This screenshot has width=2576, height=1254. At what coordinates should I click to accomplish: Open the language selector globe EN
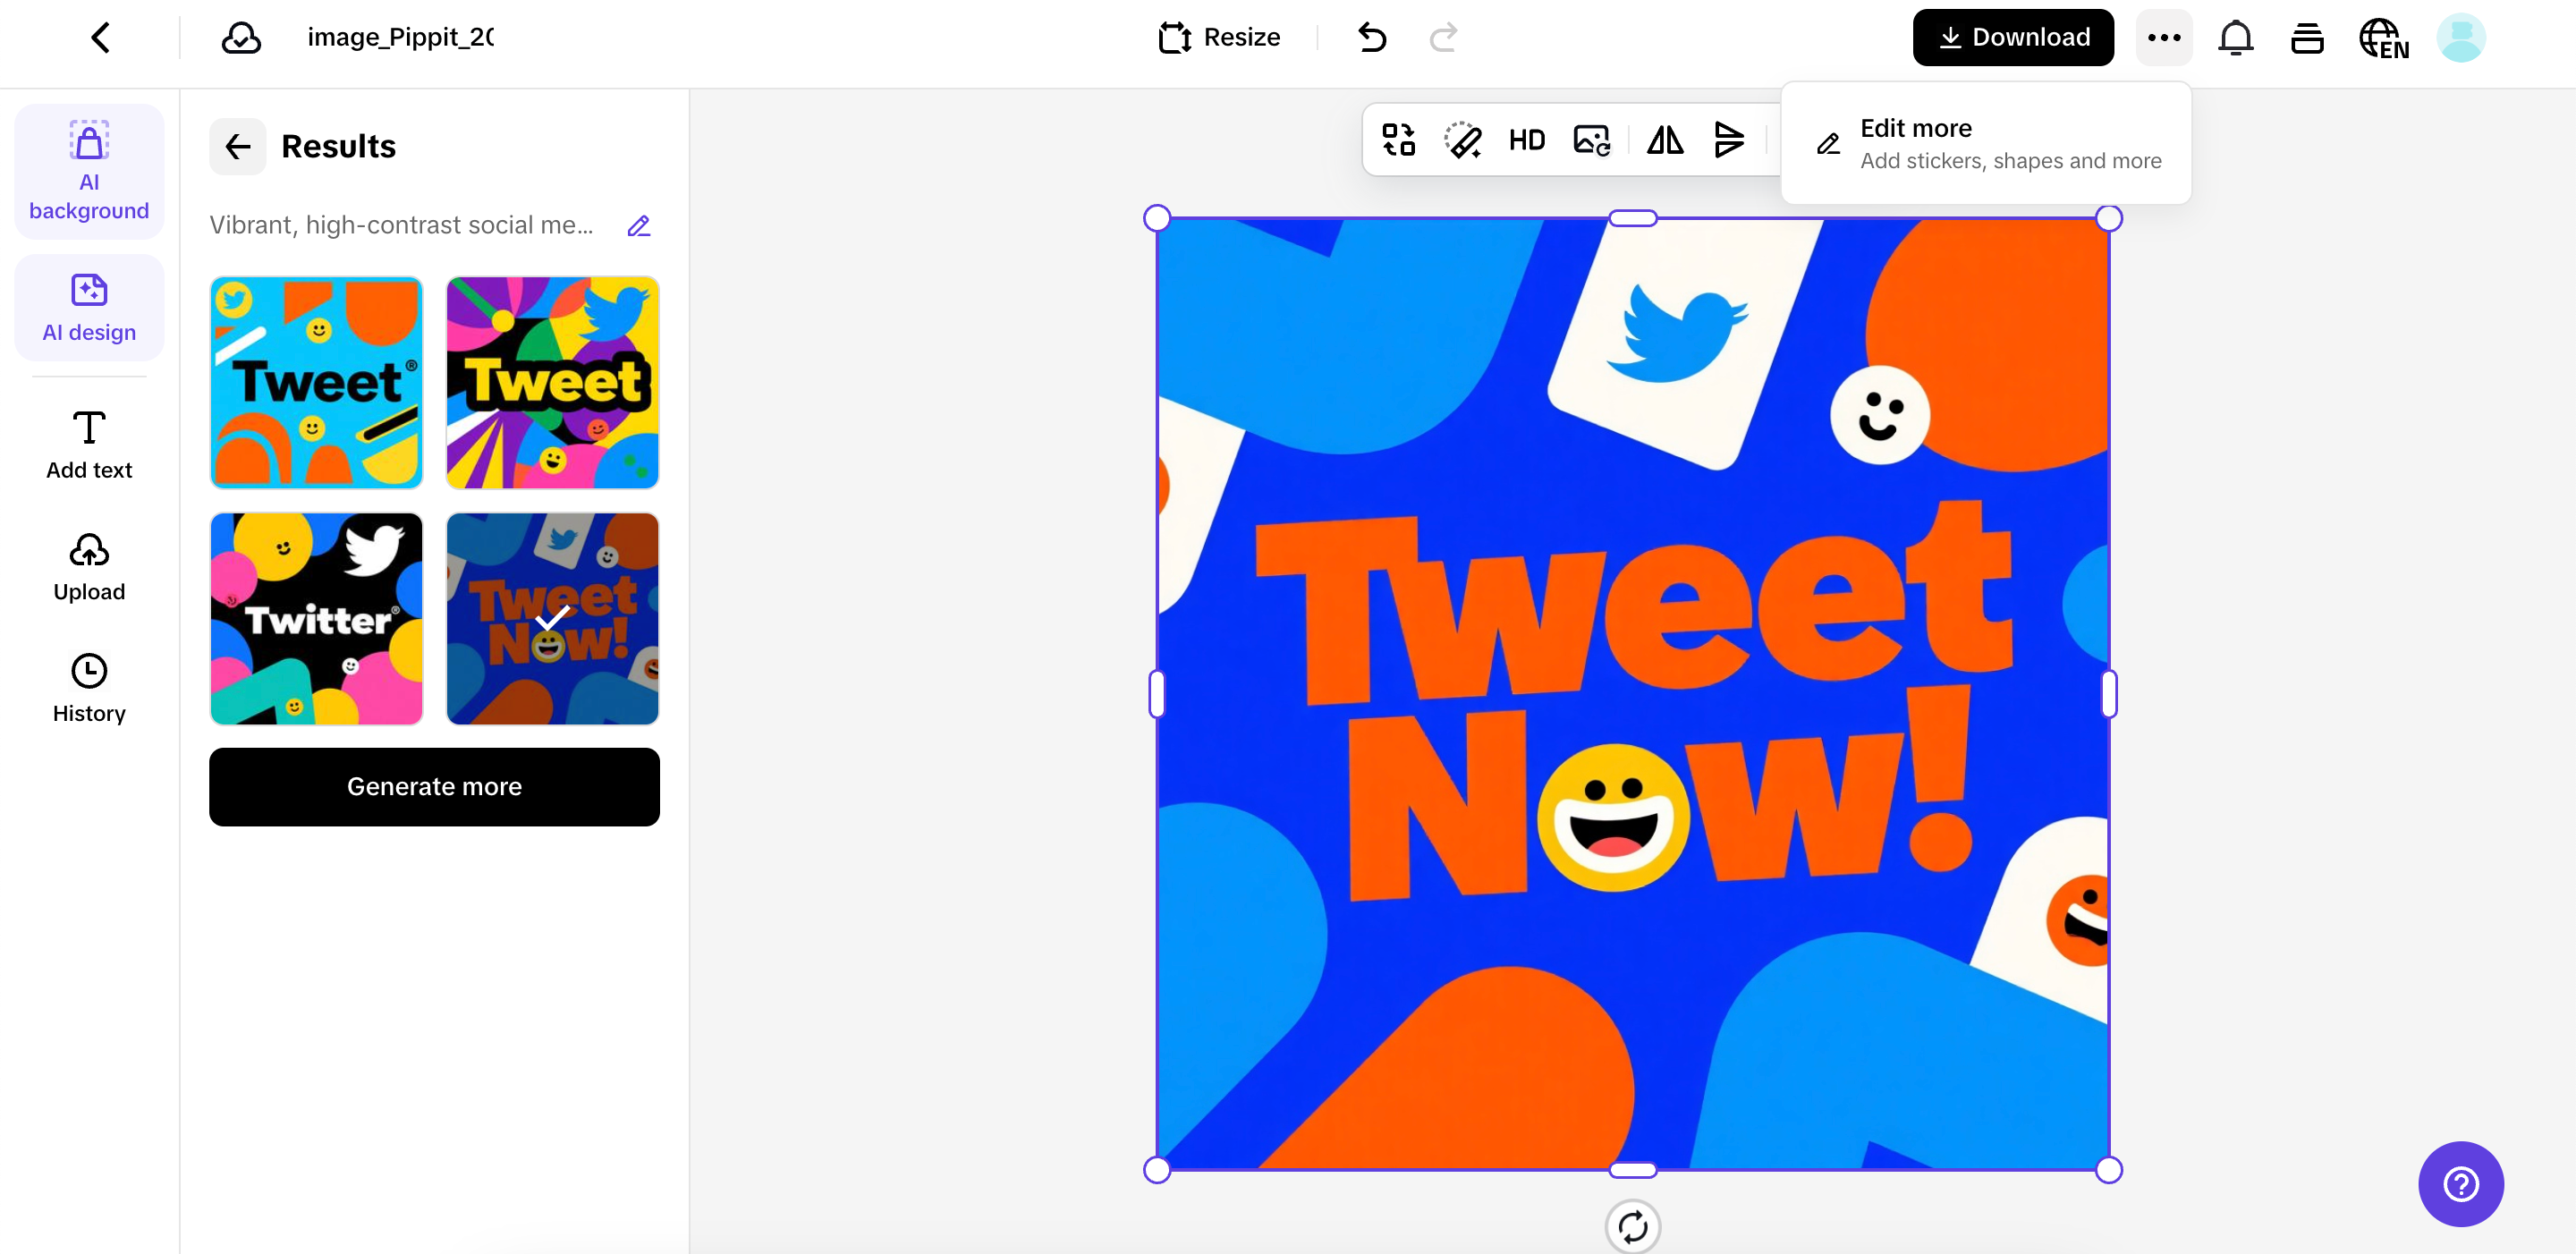click(2383, 38)
